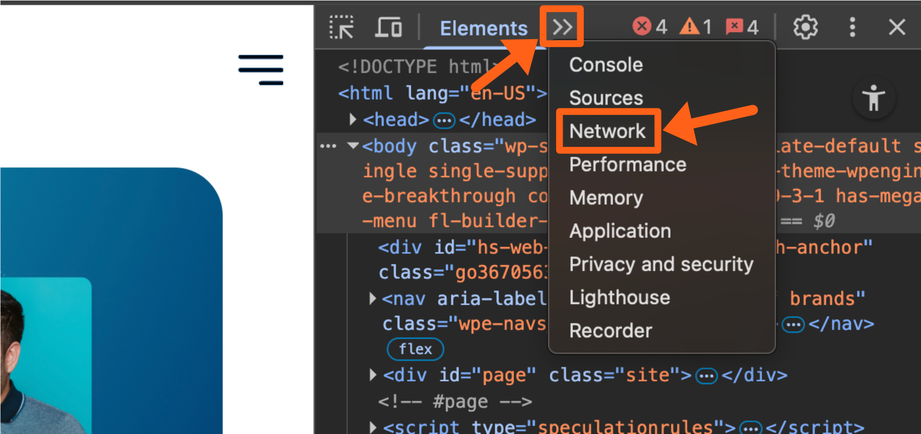The width and height of the screenshot is (921, 434).
Task: Toggle the device toolbar icon
Action: (388, 27)
